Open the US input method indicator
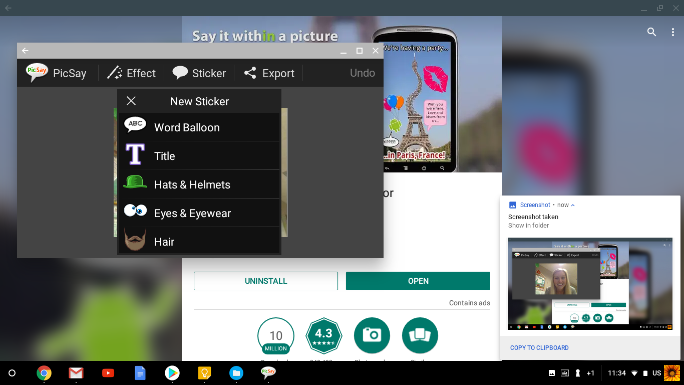 657,373
